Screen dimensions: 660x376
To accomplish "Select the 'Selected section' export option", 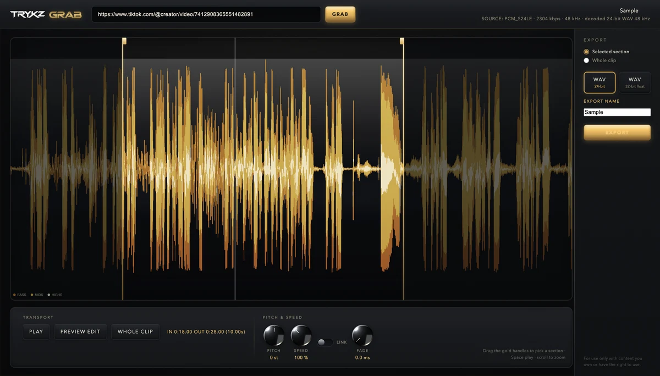I will pyautogui.click(x=586, y=52).
